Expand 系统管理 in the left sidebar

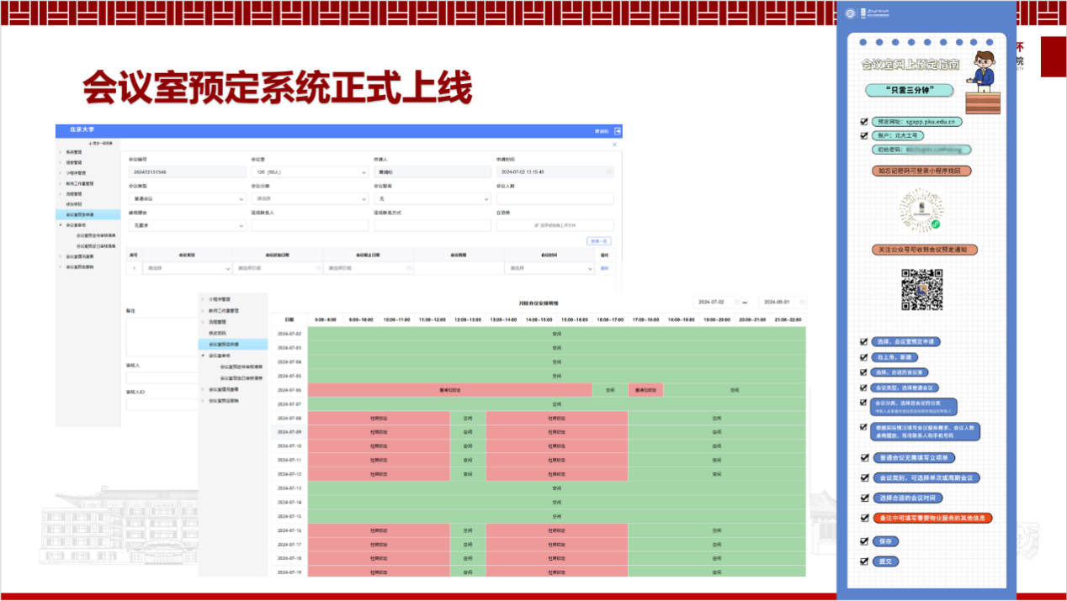click(74, 152)
